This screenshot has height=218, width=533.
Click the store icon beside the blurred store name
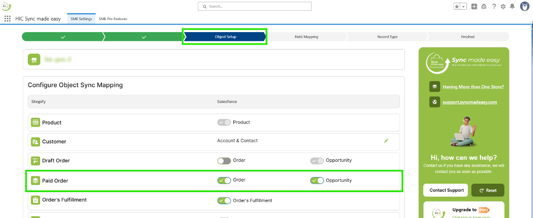pyautogui.click(x=33, y=60)
